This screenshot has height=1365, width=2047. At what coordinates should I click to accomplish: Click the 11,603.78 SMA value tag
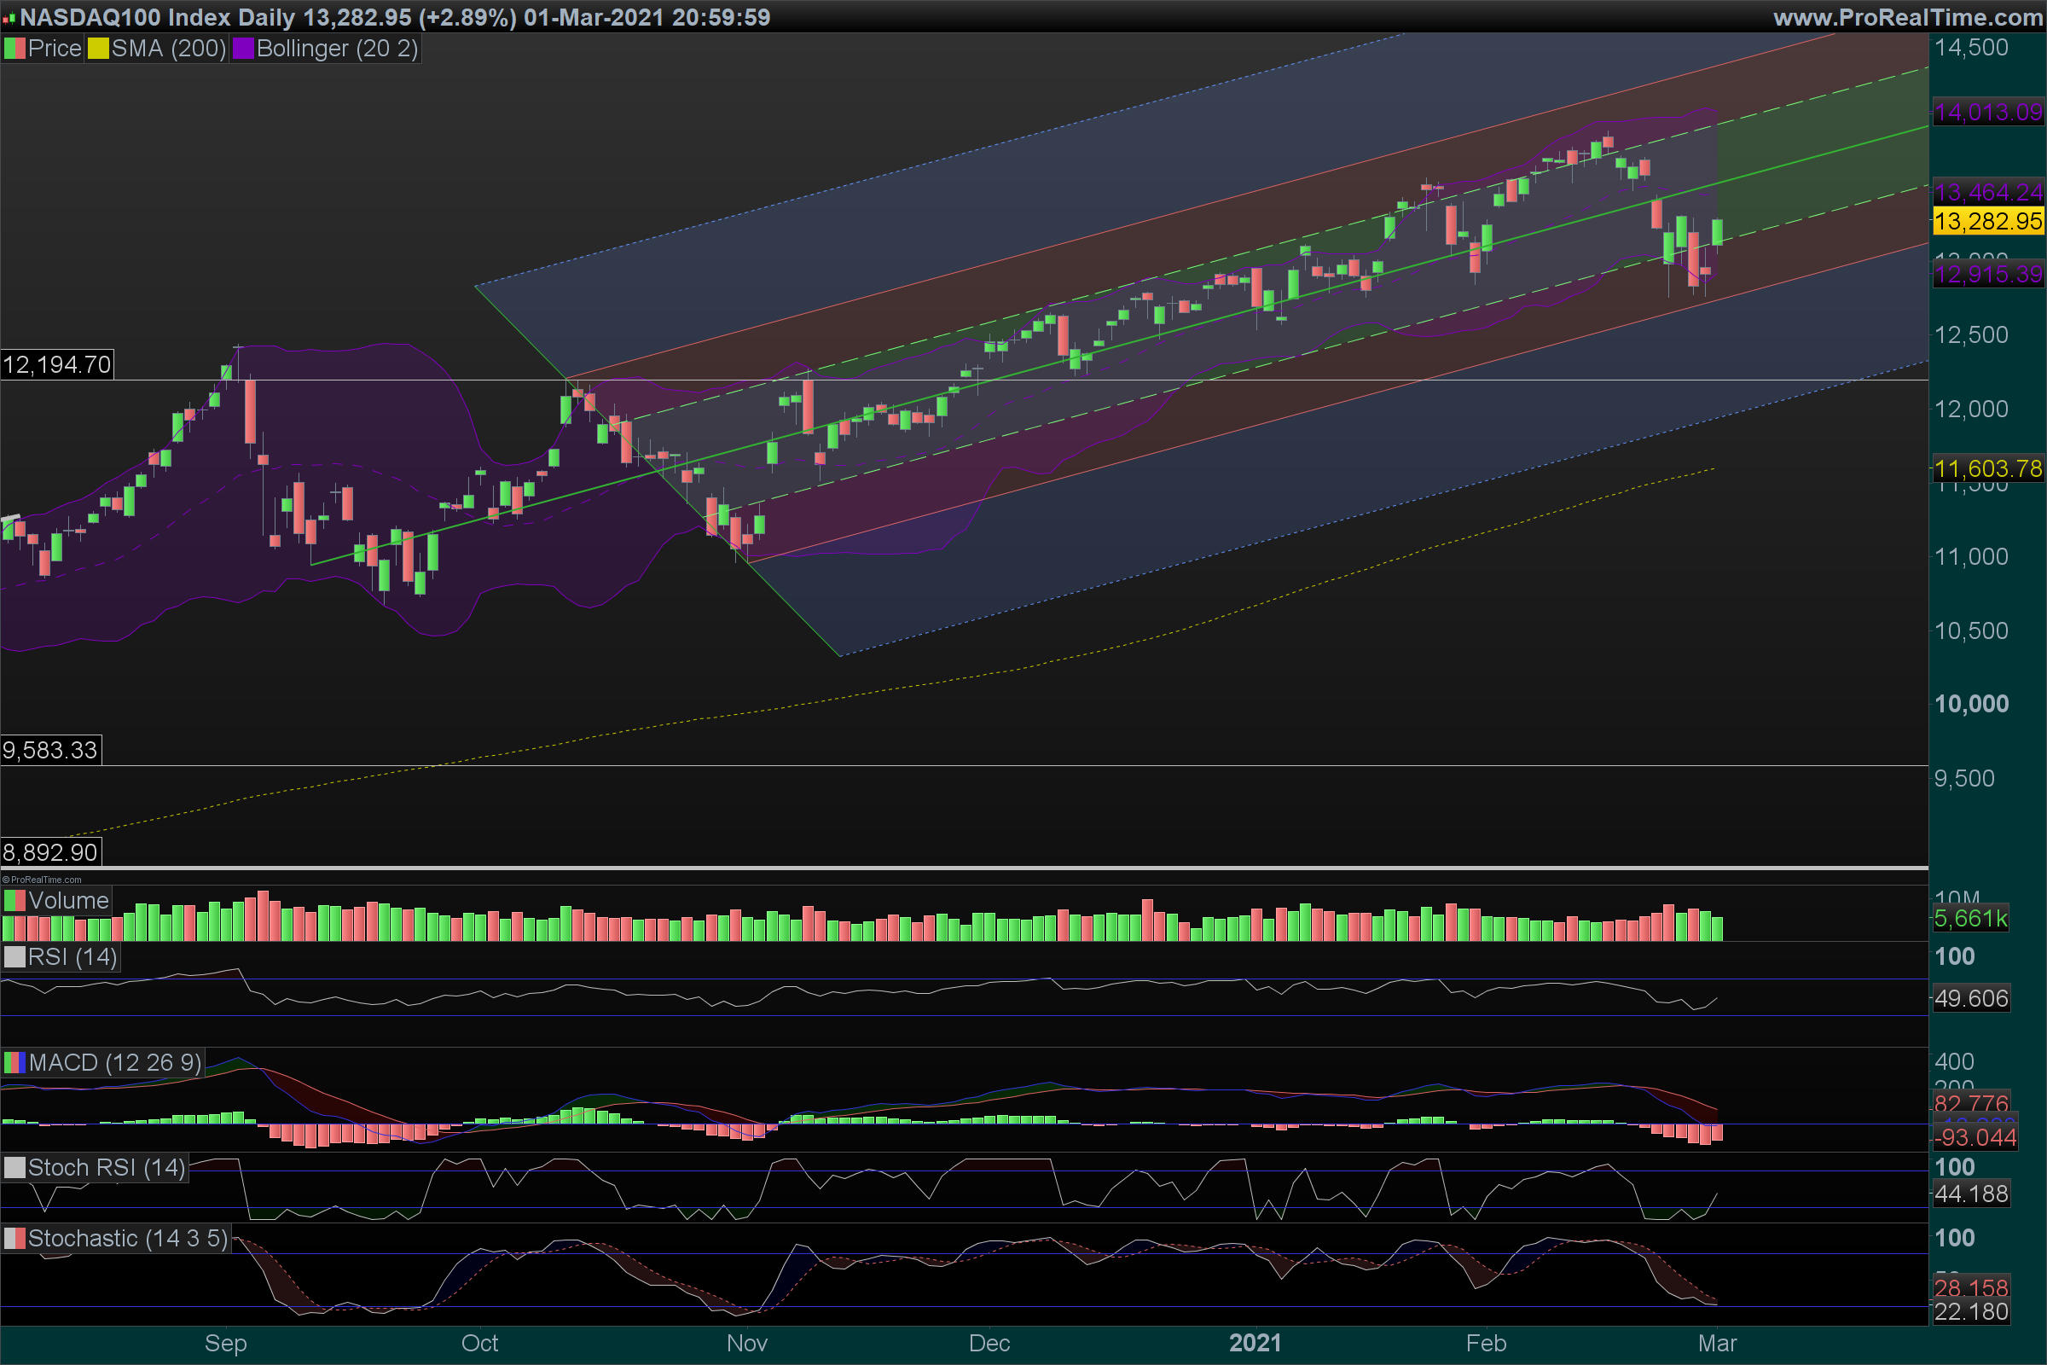[x=1988, y=469]
